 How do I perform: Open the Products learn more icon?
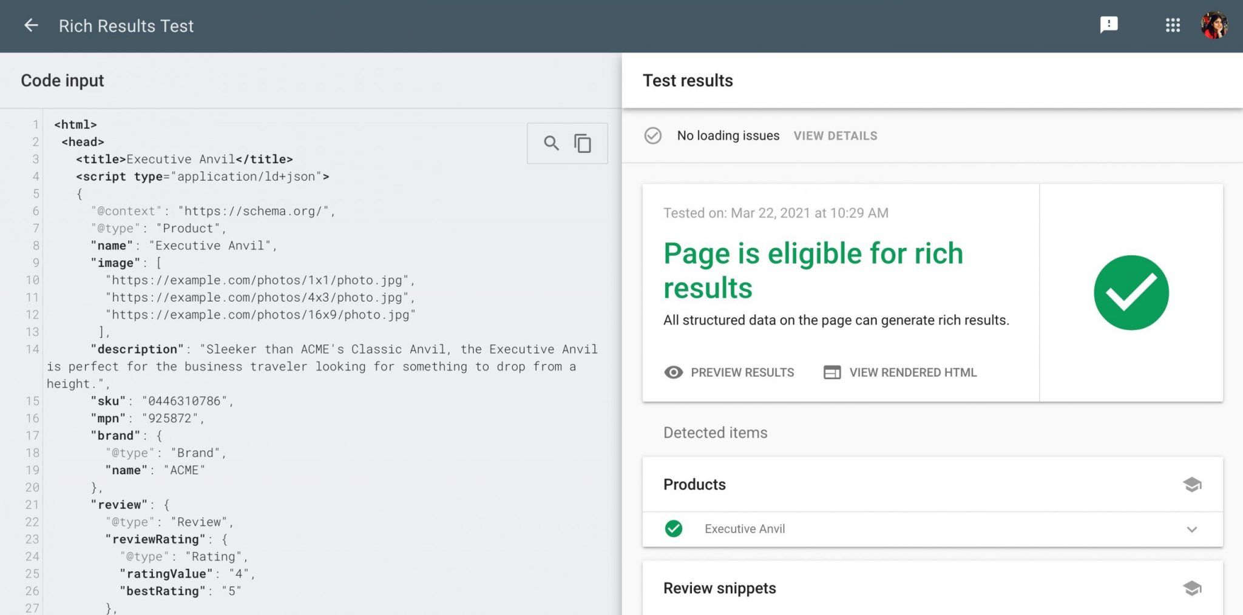(1191, 485)
